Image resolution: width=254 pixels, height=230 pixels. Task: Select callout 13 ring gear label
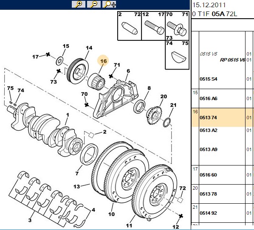coord(76,186)
